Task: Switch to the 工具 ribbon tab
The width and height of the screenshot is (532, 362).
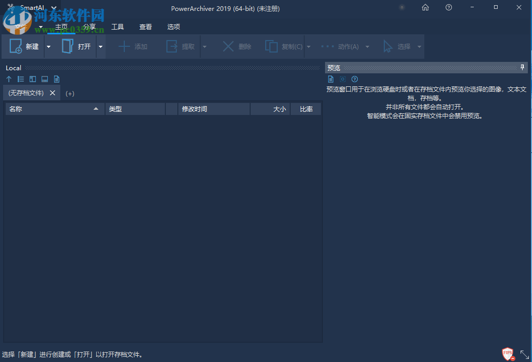Action: (118, 27)
